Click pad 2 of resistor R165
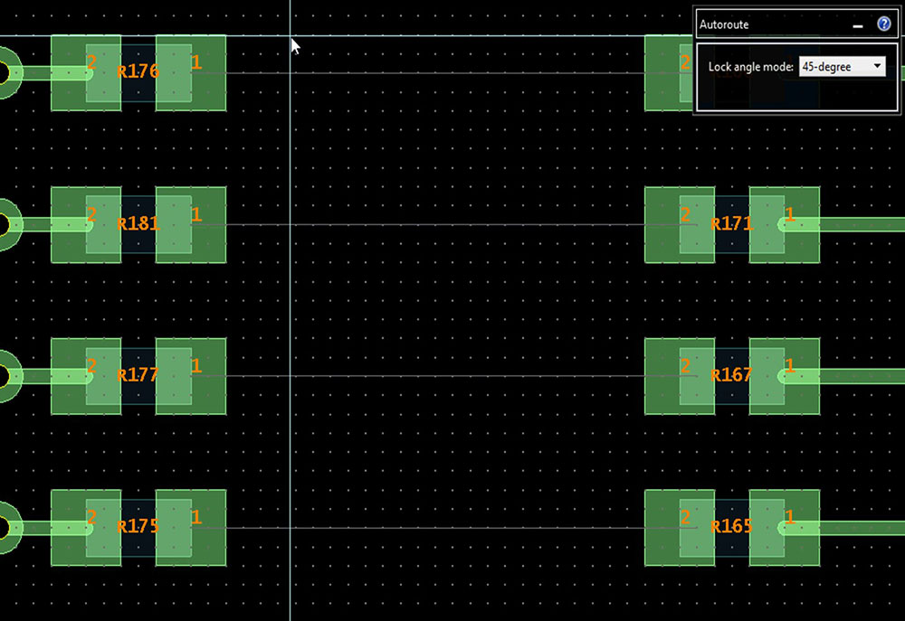The height and width of the screenshot is (621, 905). pyautogui.click(x=679, y=528)
